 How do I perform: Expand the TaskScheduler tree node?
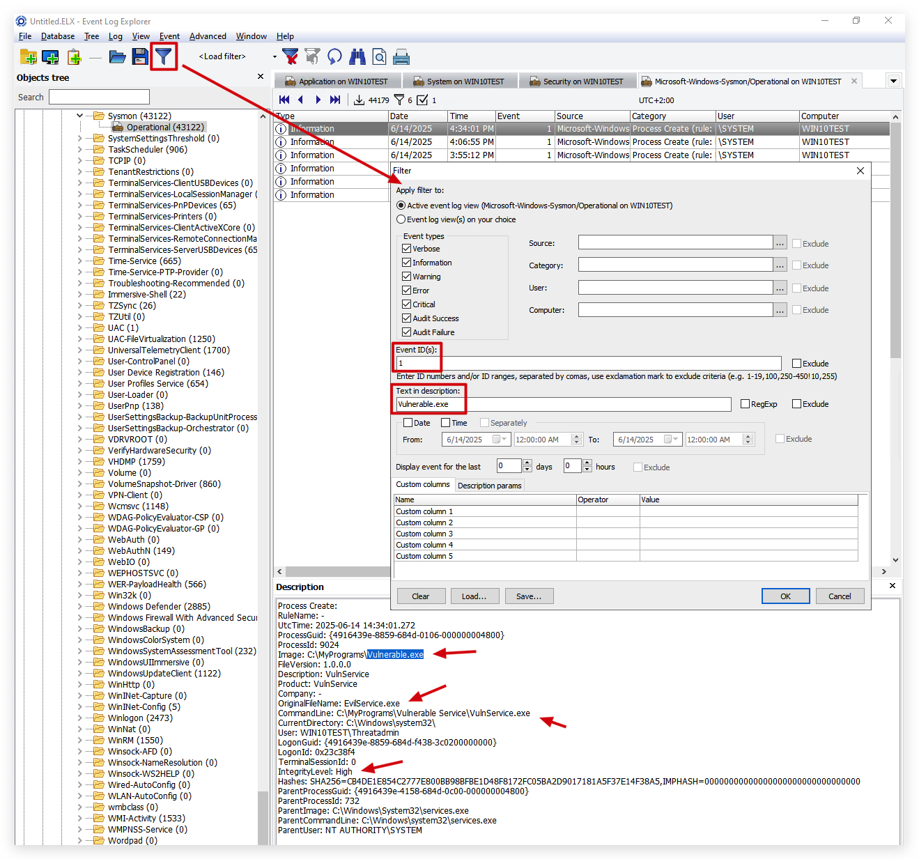pyautogui.click(x=80, y=149)
